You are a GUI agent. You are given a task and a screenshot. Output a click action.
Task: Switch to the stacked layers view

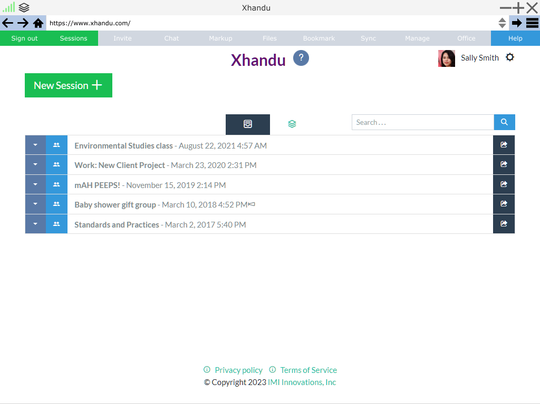292,124
